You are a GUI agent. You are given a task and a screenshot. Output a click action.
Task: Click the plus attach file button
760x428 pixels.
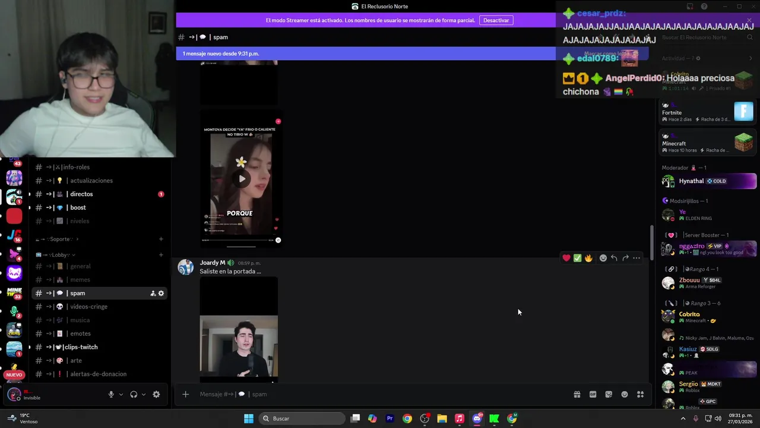tap(185, 394)
